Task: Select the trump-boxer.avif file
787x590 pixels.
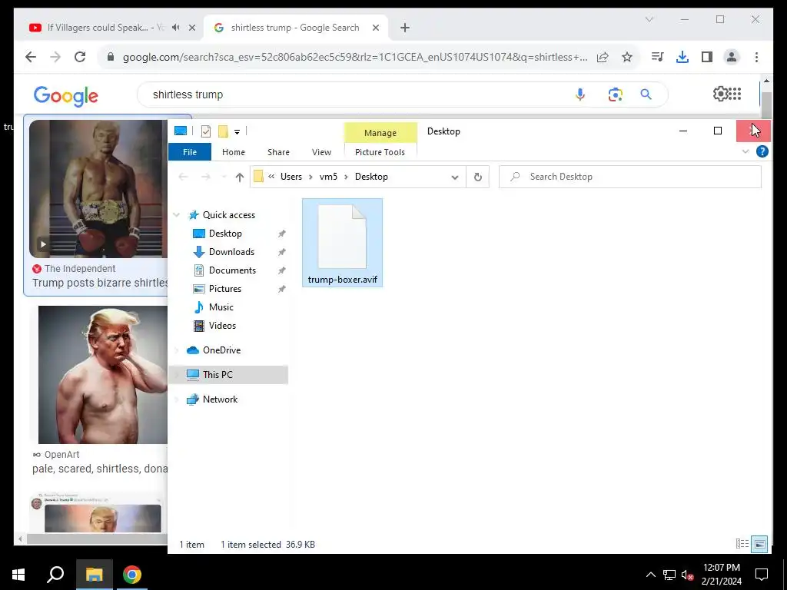Action: [342, 244]
